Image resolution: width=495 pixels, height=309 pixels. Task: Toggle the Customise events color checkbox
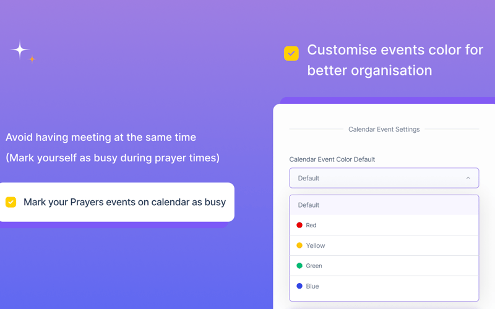point(291,53)
